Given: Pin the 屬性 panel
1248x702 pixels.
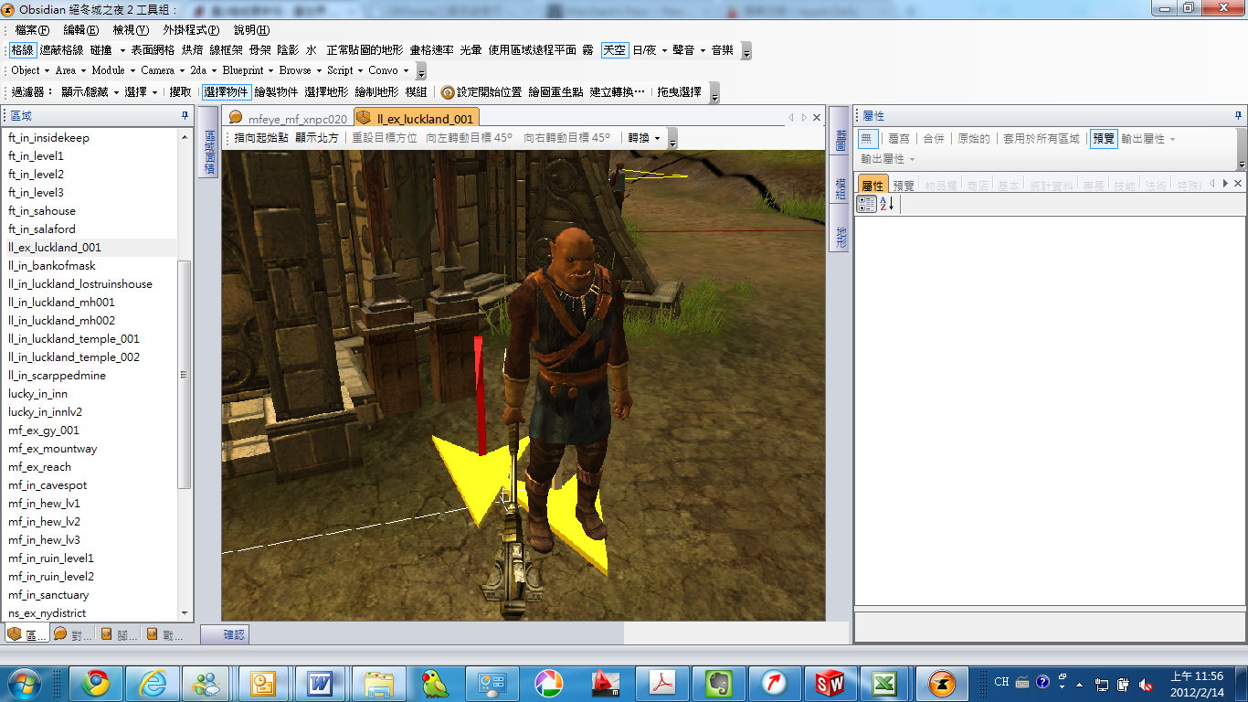Looking at the screenshot, I should pos(1238,115).
